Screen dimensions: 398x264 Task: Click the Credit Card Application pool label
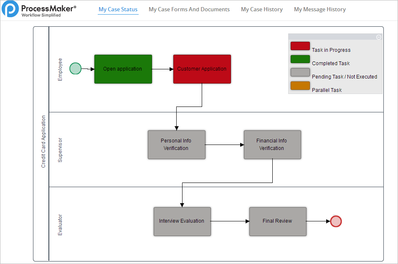coord(43,142)
